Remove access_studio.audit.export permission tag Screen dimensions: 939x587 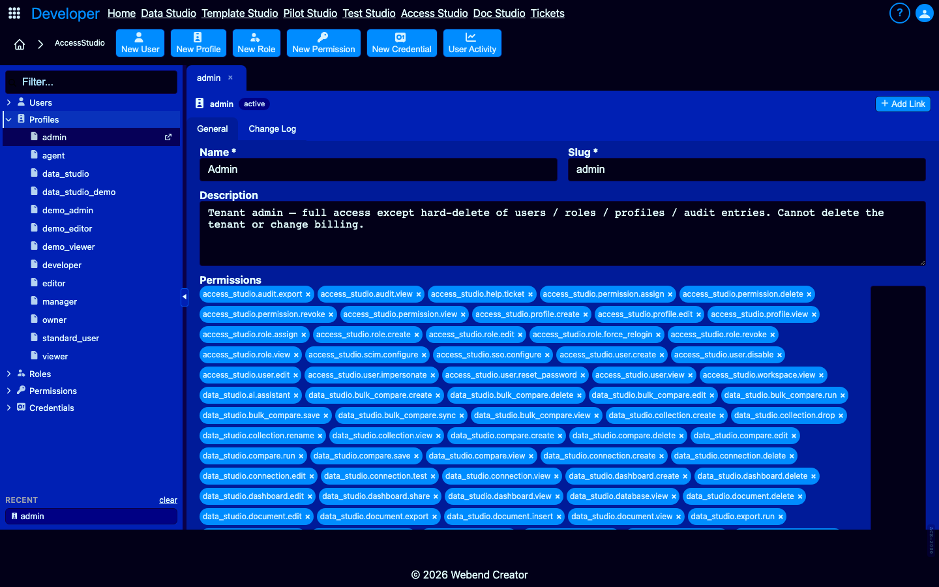pos(308,295)
